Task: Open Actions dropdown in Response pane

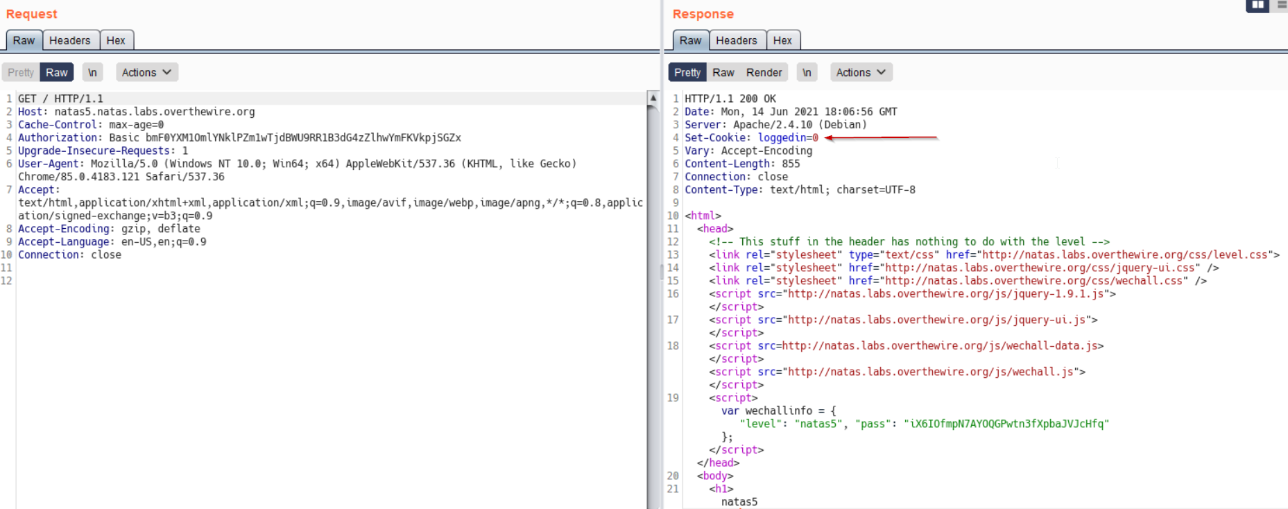Action: (861, 72)
